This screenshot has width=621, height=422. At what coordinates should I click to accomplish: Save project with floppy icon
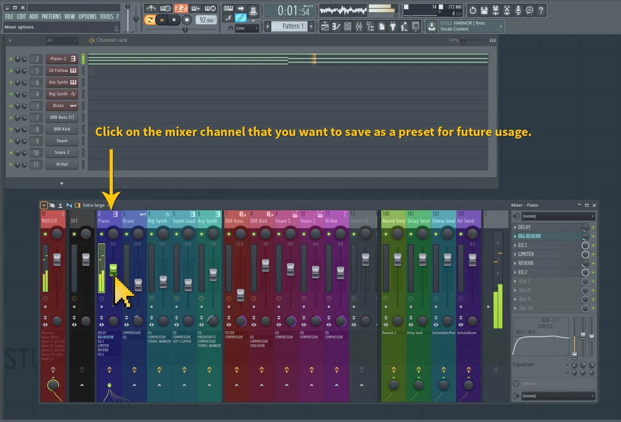pyautogui.click(x=484, y=11)
